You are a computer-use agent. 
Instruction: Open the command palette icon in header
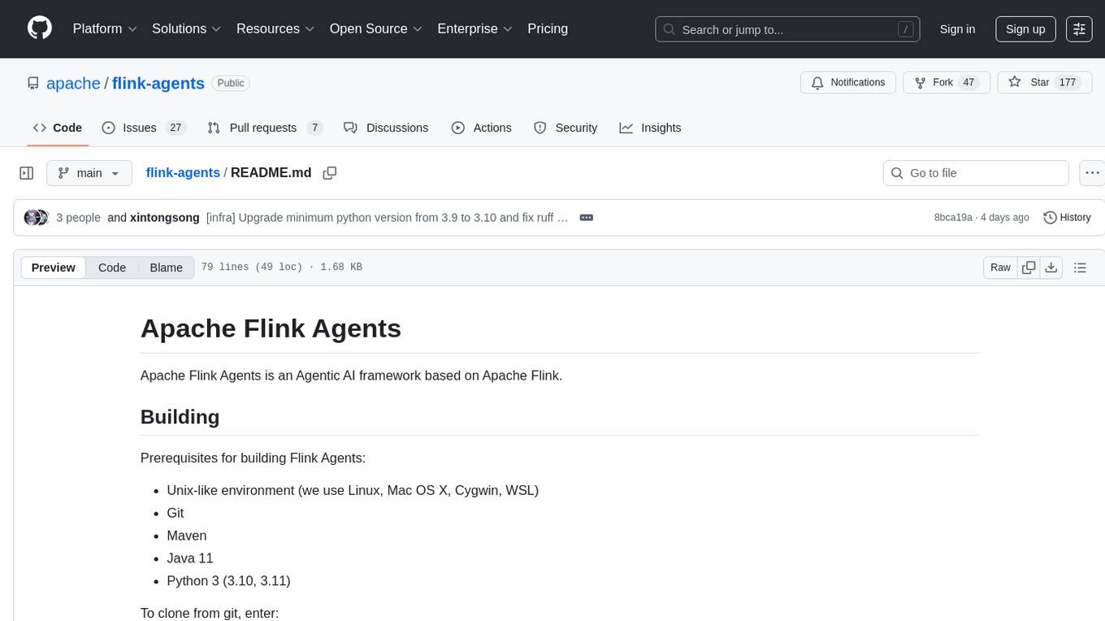click(1079, 28)
